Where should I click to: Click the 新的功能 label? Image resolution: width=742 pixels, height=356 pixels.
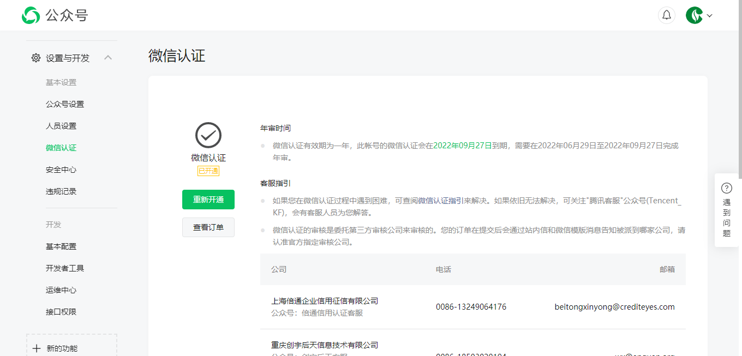[62, 348]
